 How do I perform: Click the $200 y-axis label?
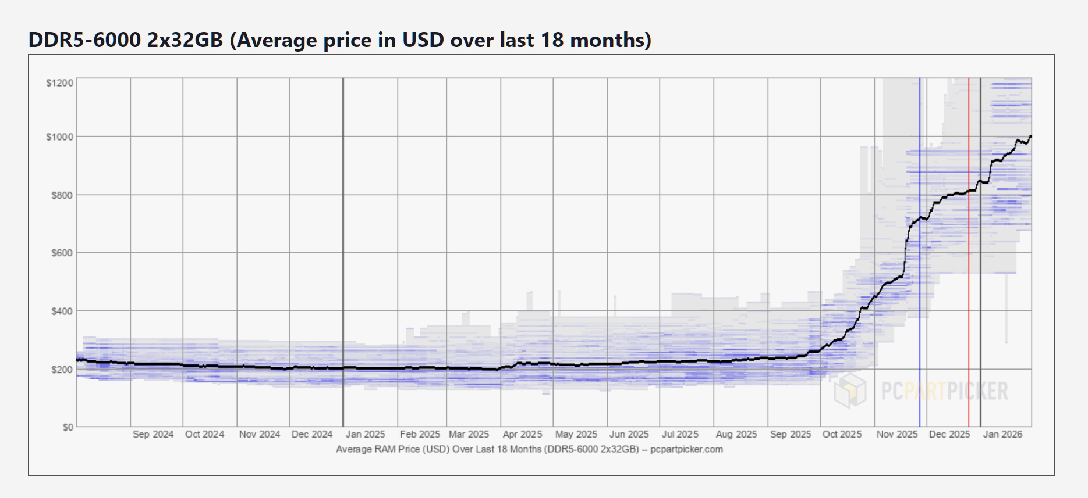click(x=62, y=370)
